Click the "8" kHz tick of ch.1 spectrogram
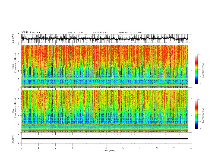 click(19, 54)
